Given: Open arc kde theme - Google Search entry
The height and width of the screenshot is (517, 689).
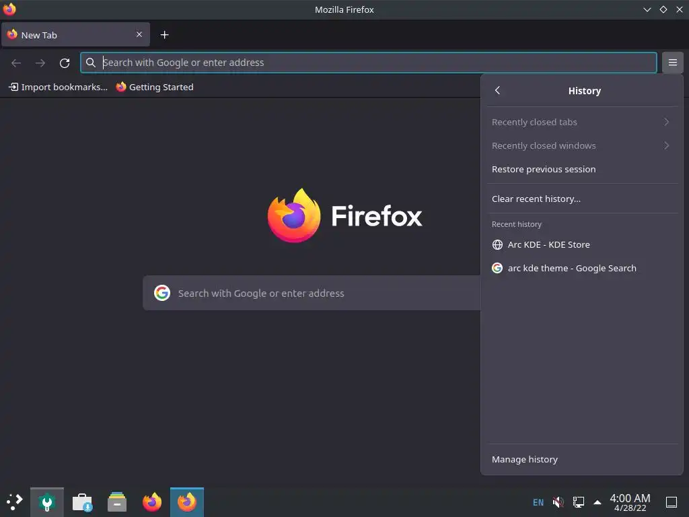Looking at the screenshot, I should tap(582, 268).
